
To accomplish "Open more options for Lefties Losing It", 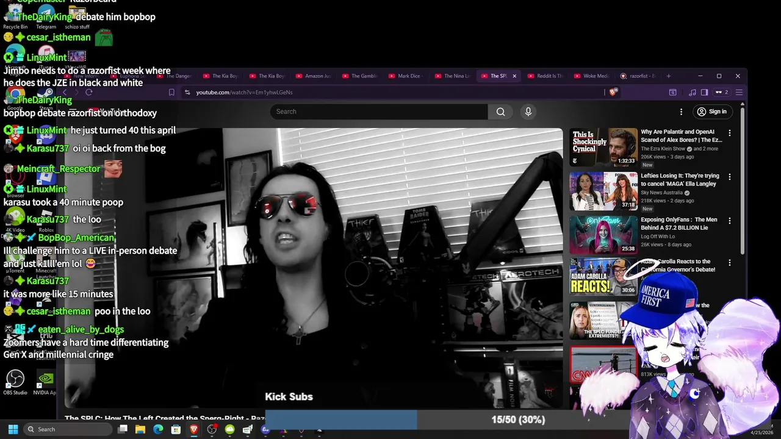I will coord(729,177).
